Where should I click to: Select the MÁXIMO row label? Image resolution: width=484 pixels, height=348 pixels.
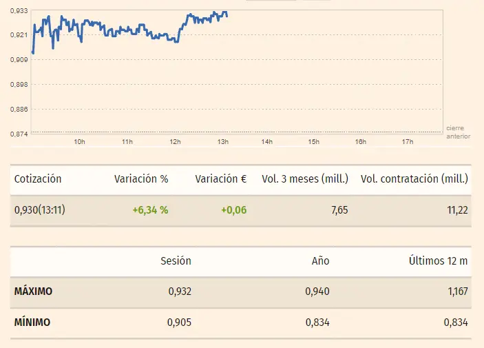[x=33, y=291]
